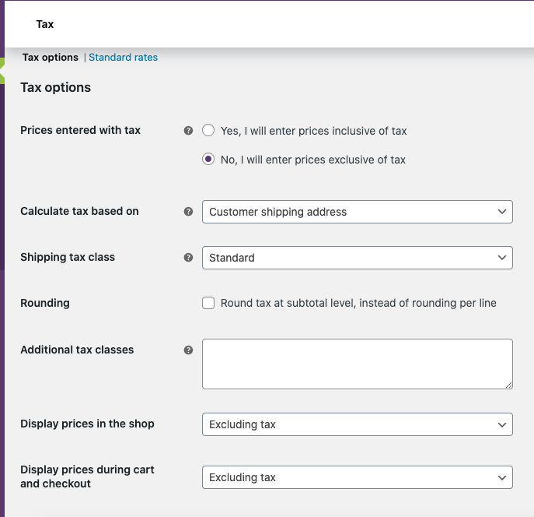Select No, enter prices exclusive of tax
Image resolution: width=534 pixels, height=517 pixels.
208,160
